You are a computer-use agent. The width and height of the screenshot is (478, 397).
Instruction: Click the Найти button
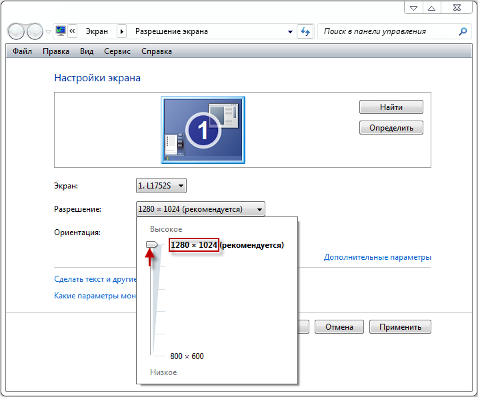click(x=391, y=107)
